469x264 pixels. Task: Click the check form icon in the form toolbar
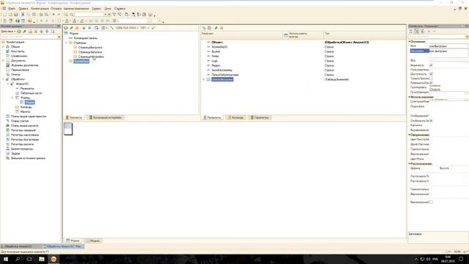[x=153, y=28]
